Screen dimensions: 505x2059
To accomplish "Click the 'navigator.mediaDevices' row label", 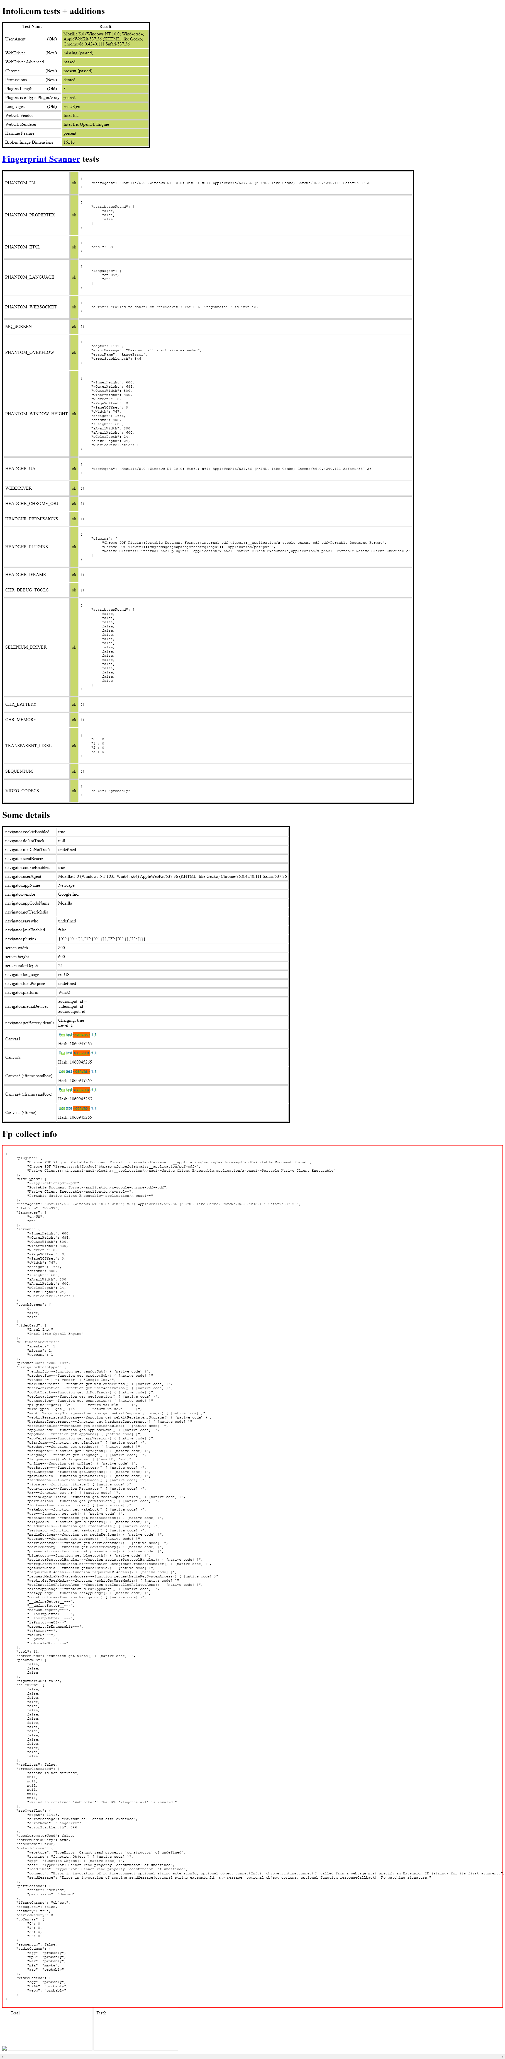I will pyautogui.click(x=27, y=1006).
